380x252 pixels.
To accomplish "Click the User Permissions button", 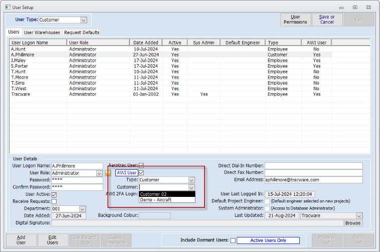I will pos(295,20).
